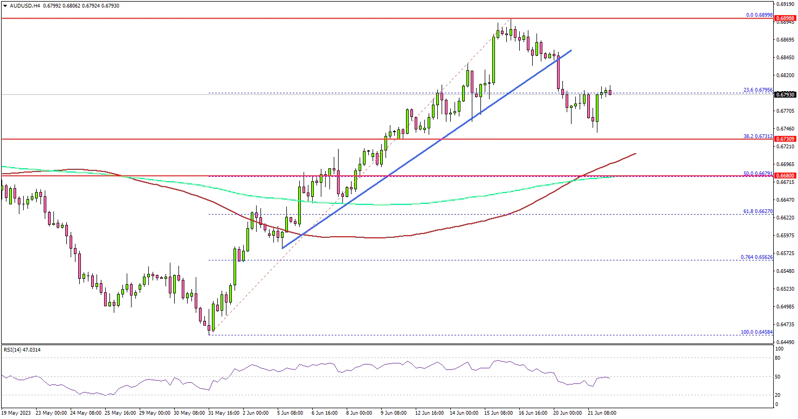Select the black 0.67930 current price tag
798x419 pixels.
point(783,95)
